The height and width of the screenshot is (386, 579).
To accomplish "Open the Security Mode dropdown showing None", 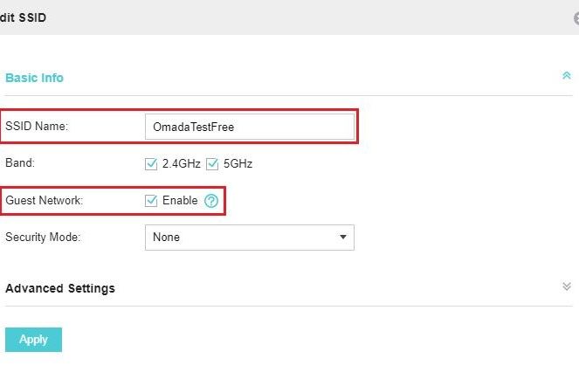I will pyautogui.click(x=250, y=238).
